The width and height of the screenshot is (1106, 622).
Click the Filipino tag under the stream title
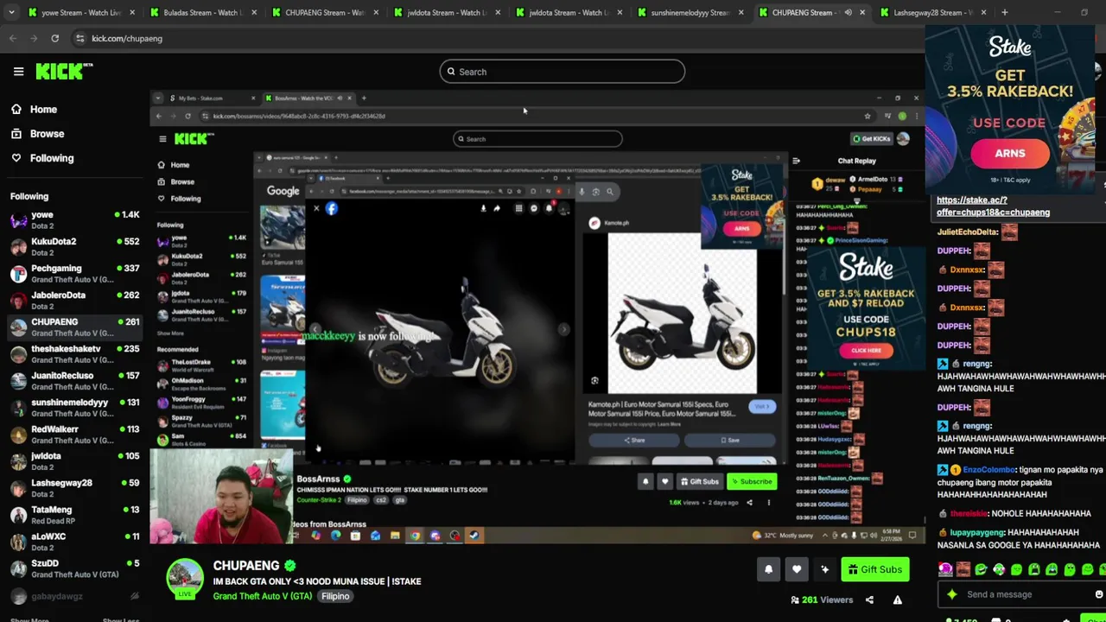pos(335,596)
